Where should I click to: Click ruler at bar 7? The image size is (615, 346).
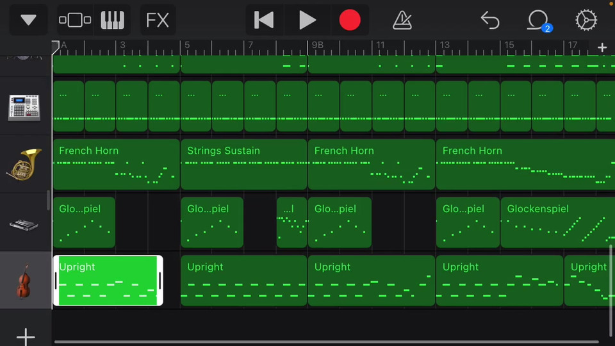click(x=250, y=45)
